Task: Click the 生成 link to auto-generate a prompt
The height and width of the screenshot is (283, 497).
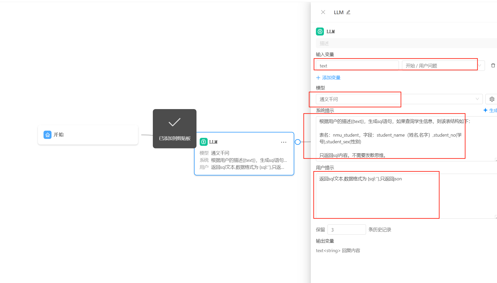Action: pyautogui.click(x=493, y=110)
